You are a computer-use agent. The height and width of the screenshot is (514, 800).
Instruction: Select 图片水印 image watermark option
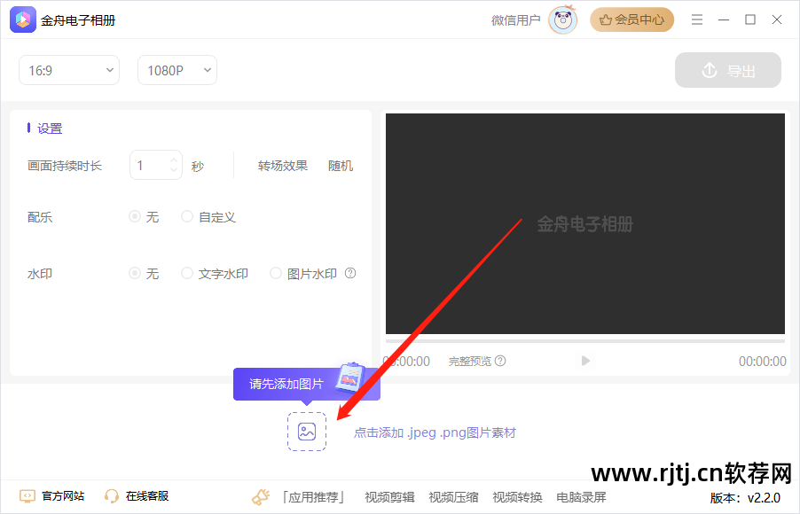[x=275, y=273]
